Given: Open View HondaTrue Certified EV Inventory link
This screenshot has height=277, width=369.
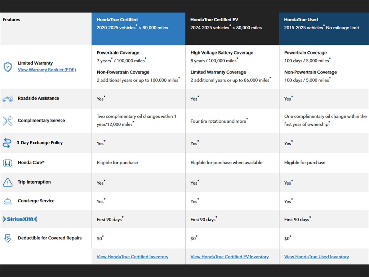Looking at the screenshot, I should pyautogui.click(x=230, y=257).
